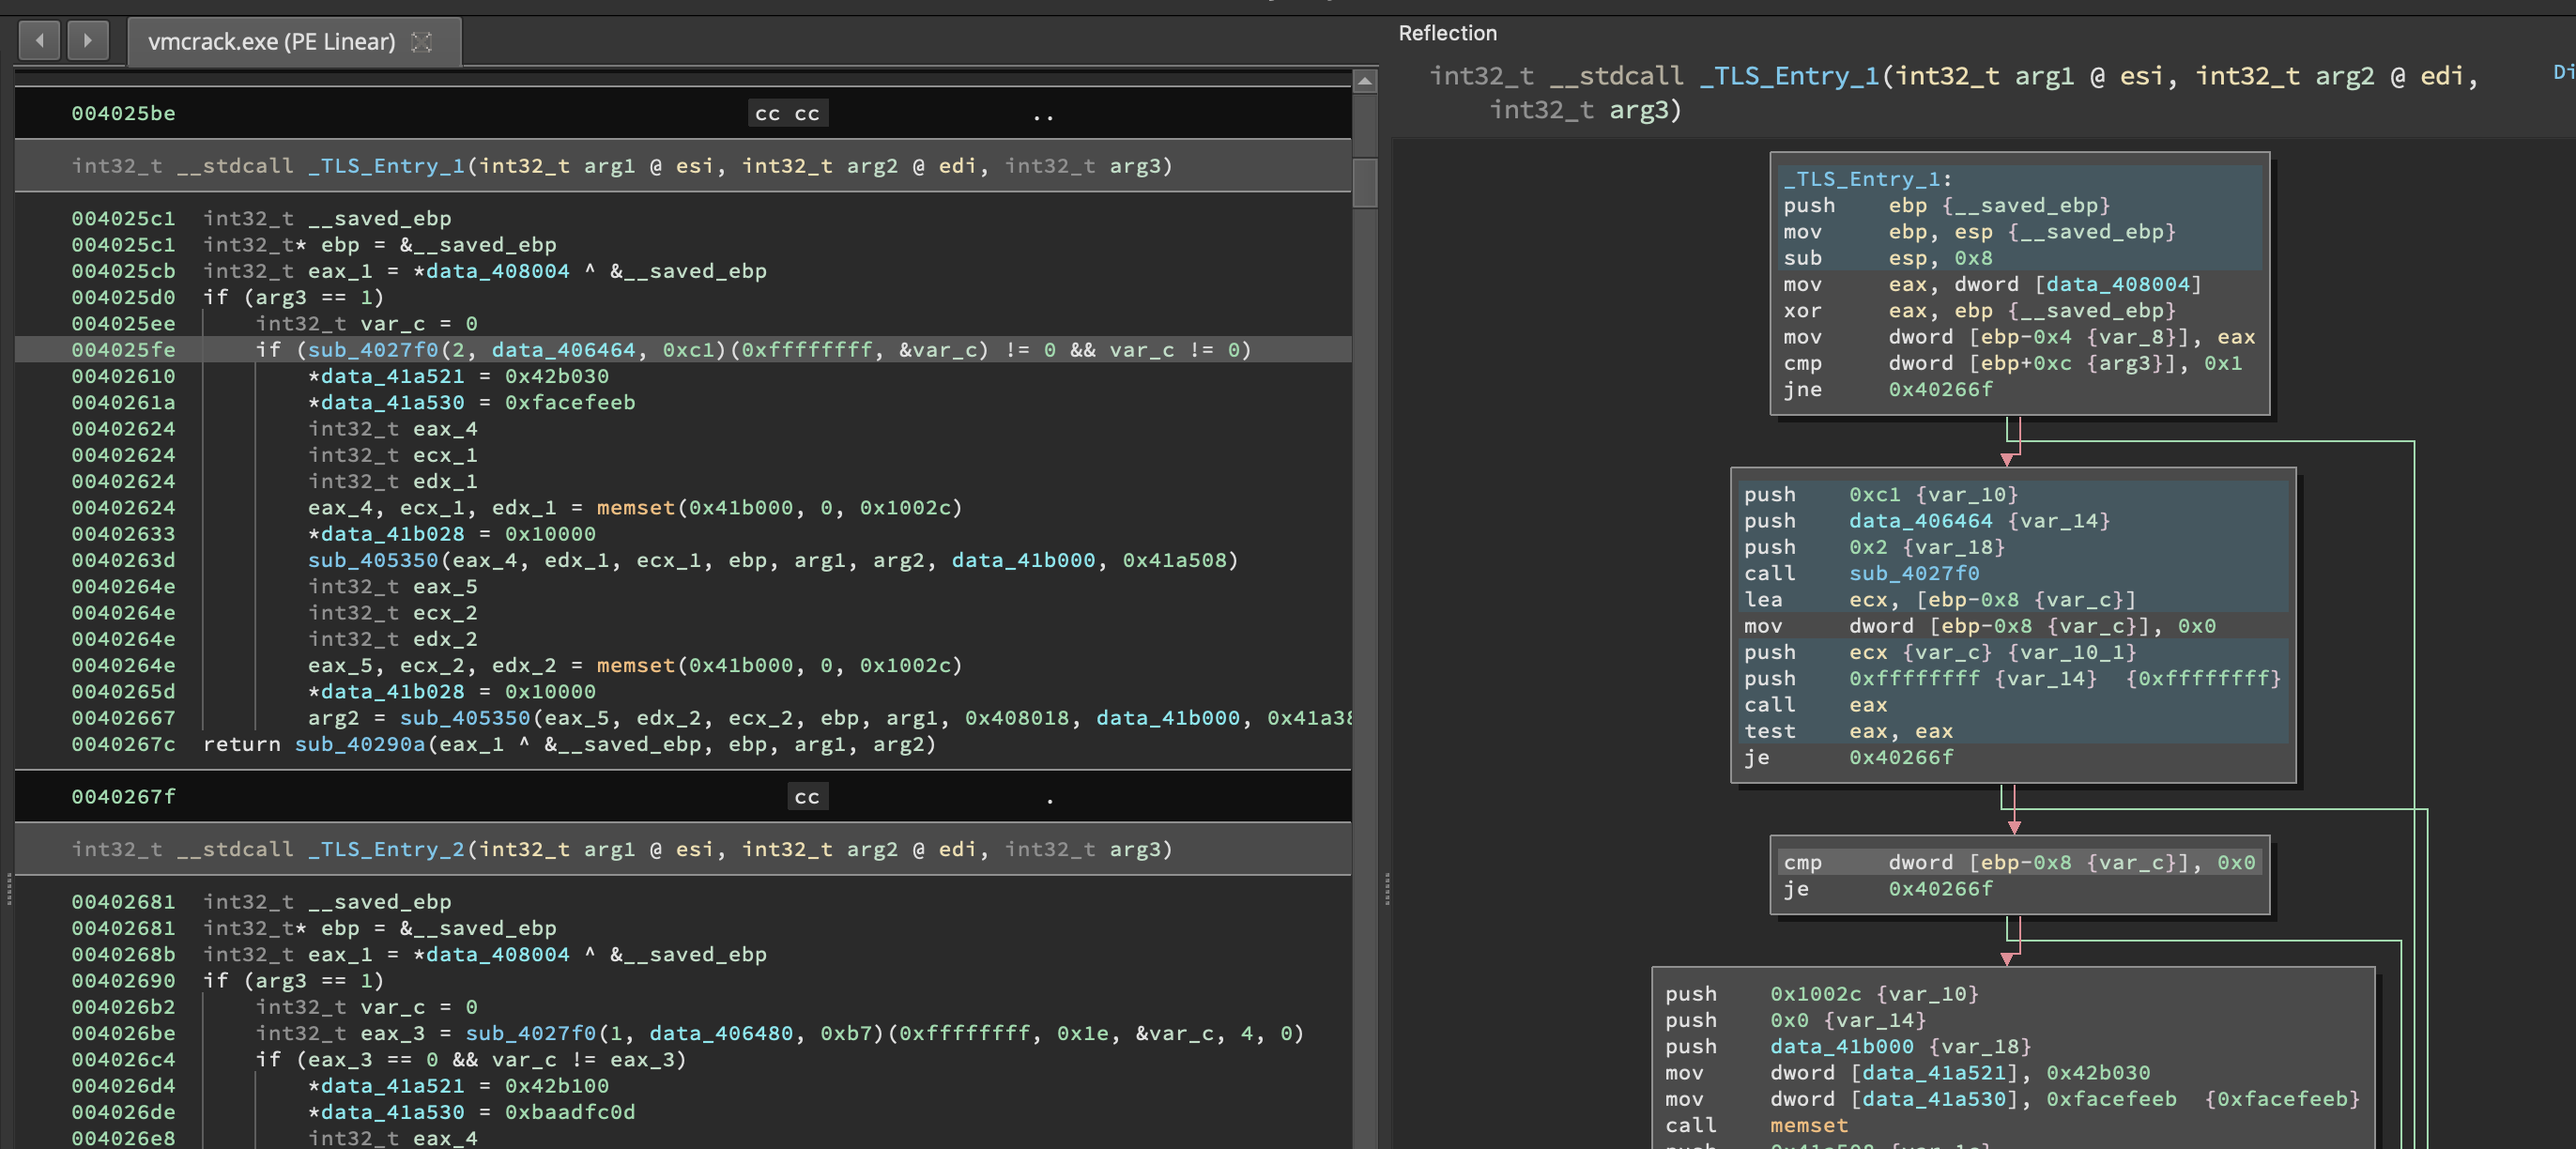Image resolution: width=2576 pixels, height=1149 pixels.
Task: Select line 004025ee int32_t var_c = 0
Action: coord(683,323)
